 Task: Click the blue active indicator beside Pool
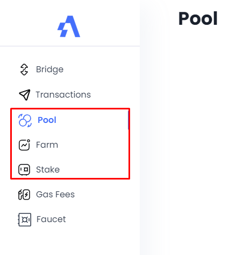[128, 120]
